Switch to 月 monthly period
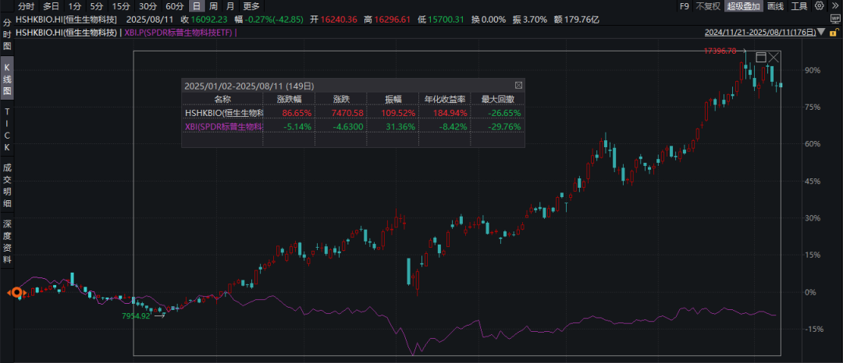Image resolution: width=843 pixels, height=363 pixels. click(x=230, y=6)
